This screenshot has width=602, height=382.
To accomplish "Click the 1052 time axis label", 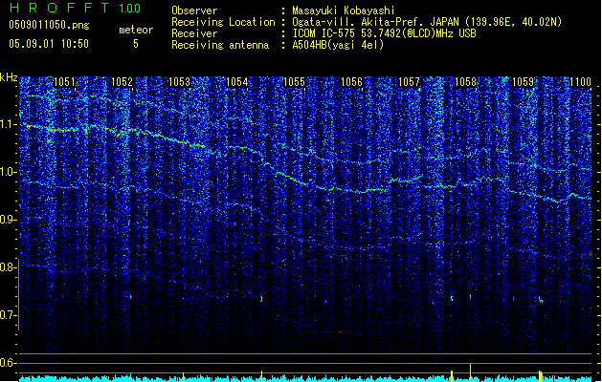I will [x=122, y=82].
